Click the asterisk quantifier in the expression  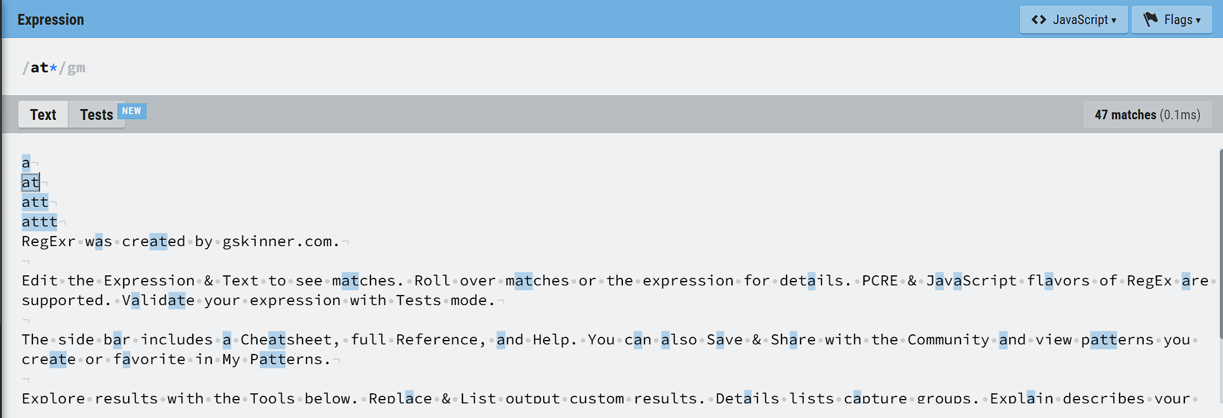(x=53, y=67)
